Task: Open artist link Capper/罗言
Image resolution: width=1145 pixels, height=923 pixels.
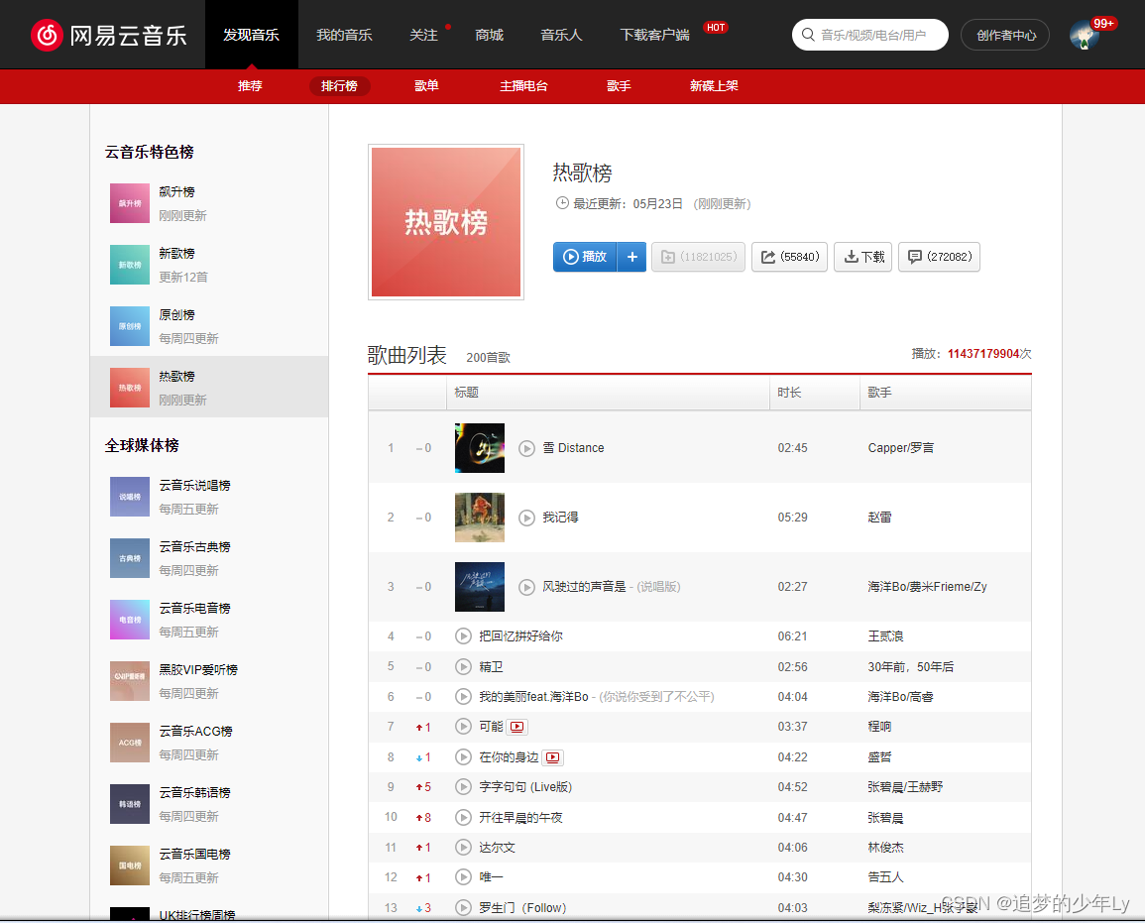Action: coord(900,448)
